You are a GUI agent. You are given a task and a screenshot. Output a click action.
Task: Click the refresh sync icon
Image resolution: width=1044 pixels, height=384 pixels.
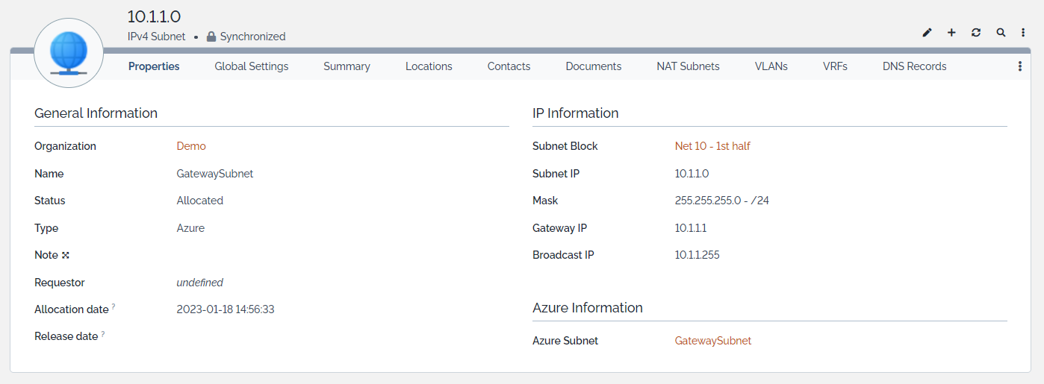click(x=976, y=33)
